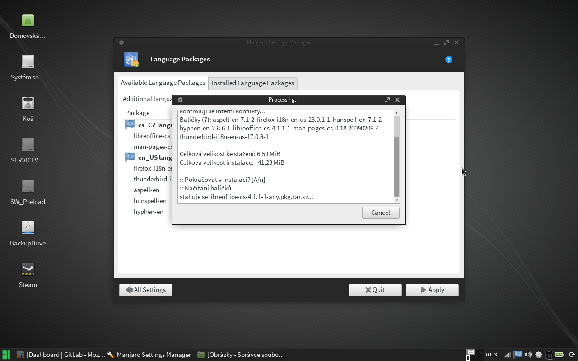
Task: Cancel the Processing dialog
Action: [x=380, y=213]
